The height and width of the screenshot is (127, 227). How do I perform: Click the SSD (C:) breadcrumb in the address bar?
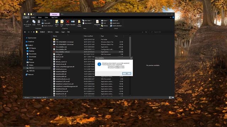(x=50, y=32)
